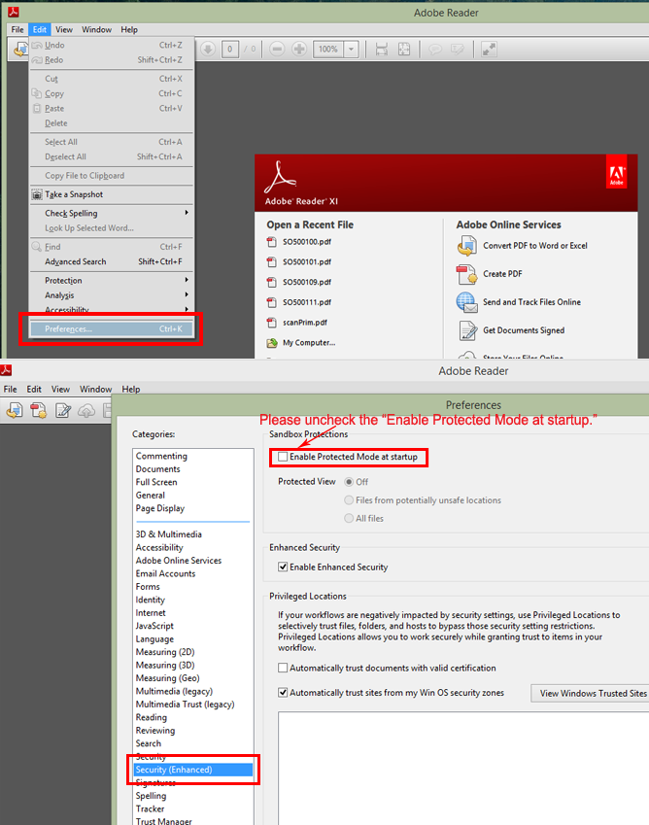Select the Multimedia Trust (legacy) category
This screenshot has height=825, width=649.
pos(186,705)
